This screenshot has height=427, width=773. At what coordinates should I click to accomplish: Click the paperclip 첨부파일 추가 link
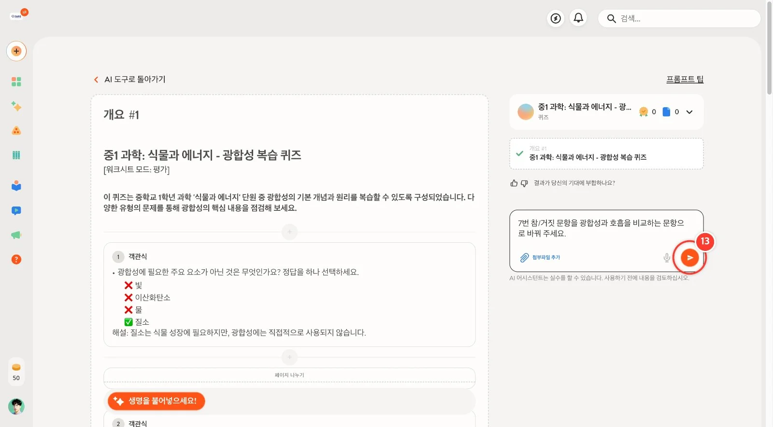tap(540, 258)
